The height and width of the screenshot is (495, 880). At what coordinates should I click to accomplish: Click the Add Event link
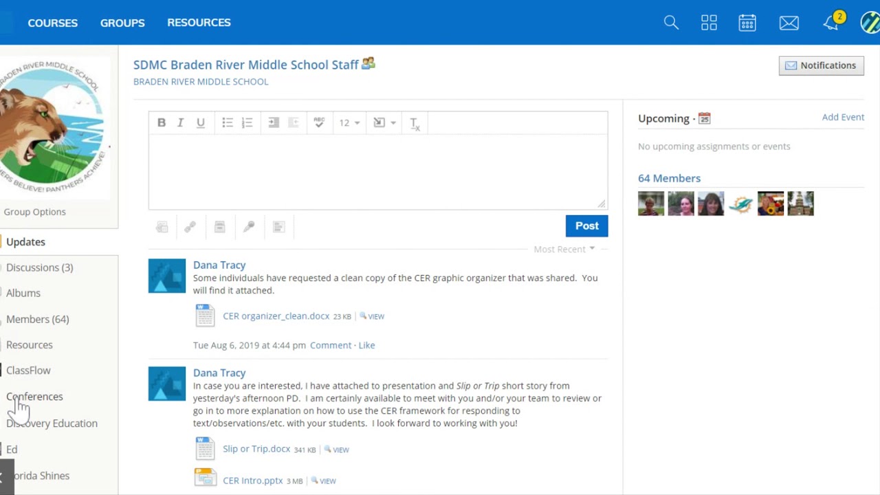pos(843,117)
